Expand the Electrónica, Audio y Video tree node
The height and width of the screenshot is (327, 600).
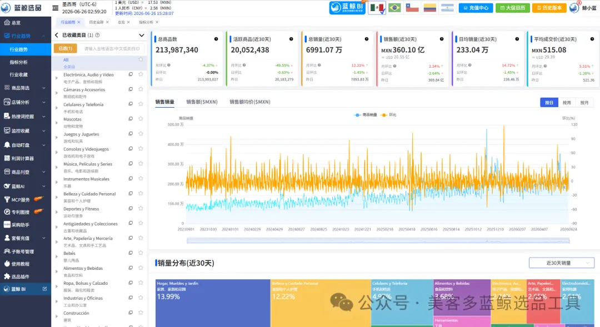[57, 78]
